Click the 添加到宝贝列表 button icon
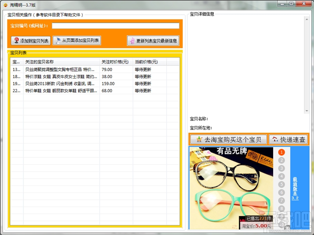This screenshot has height=235, width=314. coord(16,40)
